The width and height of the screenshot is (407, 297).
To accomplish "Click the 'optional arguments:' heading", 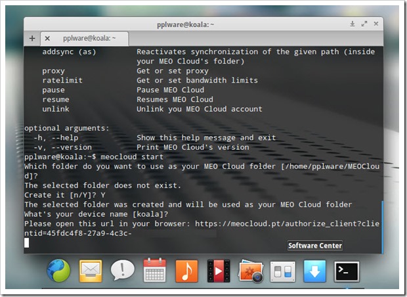I will click(67, 128).
